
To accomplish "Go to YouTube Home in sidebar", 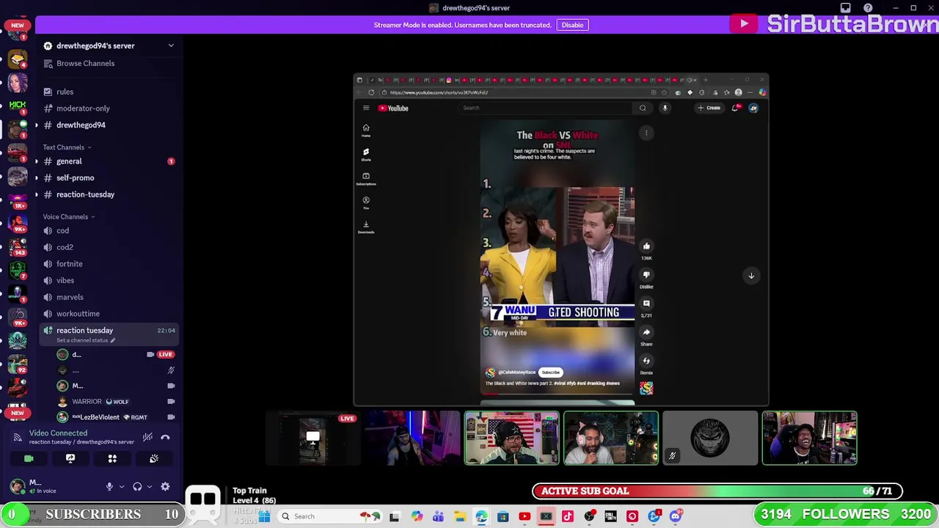I will tap(366, 131).
